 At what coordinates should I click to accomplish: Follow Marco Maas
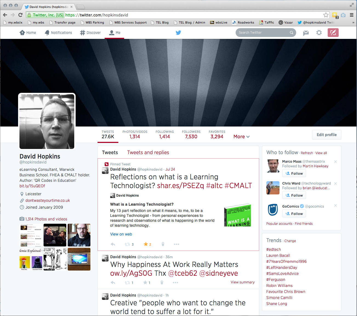294,173
